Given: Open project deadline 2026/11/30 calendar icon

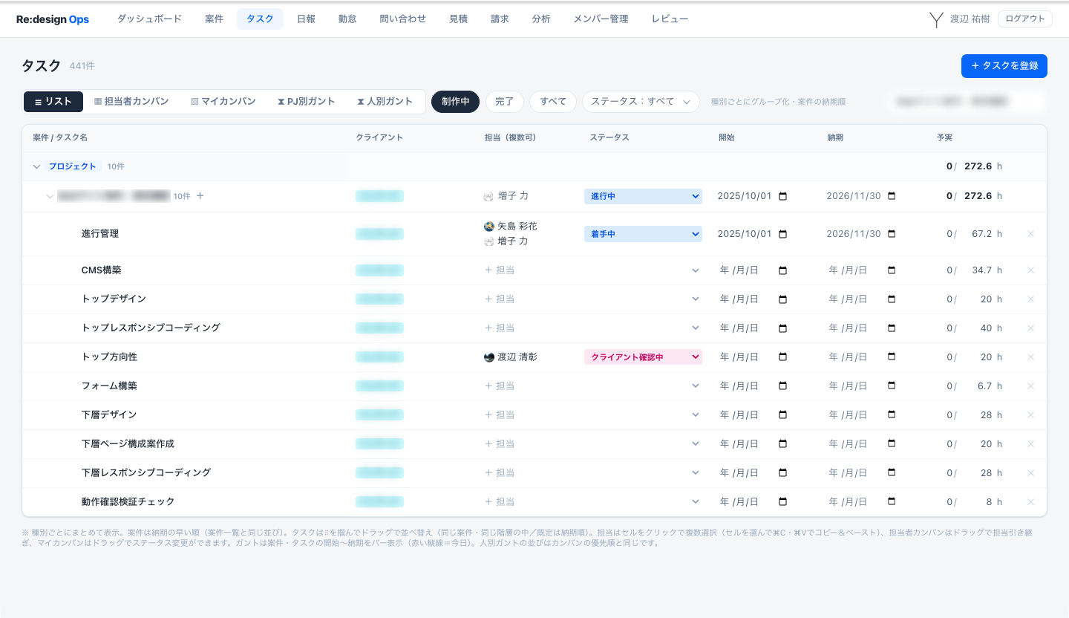Looking at the screenshot, I should [x=892, y=196].
